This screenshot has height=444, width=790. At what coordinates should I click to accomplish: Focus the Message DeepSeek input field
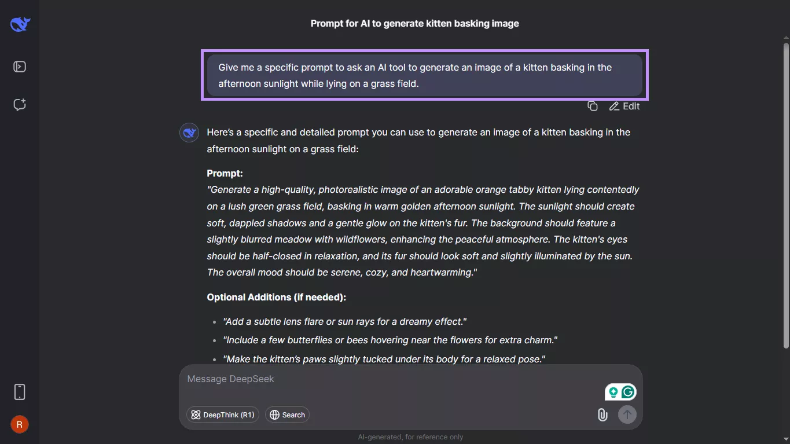tap(382, 379)
